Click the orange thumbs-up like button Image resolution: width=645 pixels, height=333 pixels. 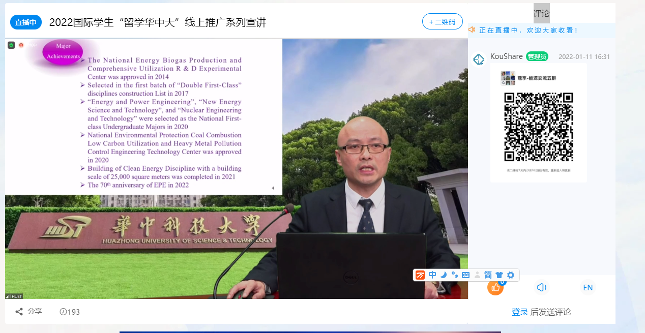495,287
